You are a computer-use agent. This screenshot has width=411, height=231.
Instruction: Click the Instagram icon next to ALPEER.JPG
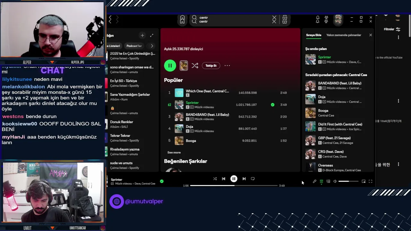103,62
